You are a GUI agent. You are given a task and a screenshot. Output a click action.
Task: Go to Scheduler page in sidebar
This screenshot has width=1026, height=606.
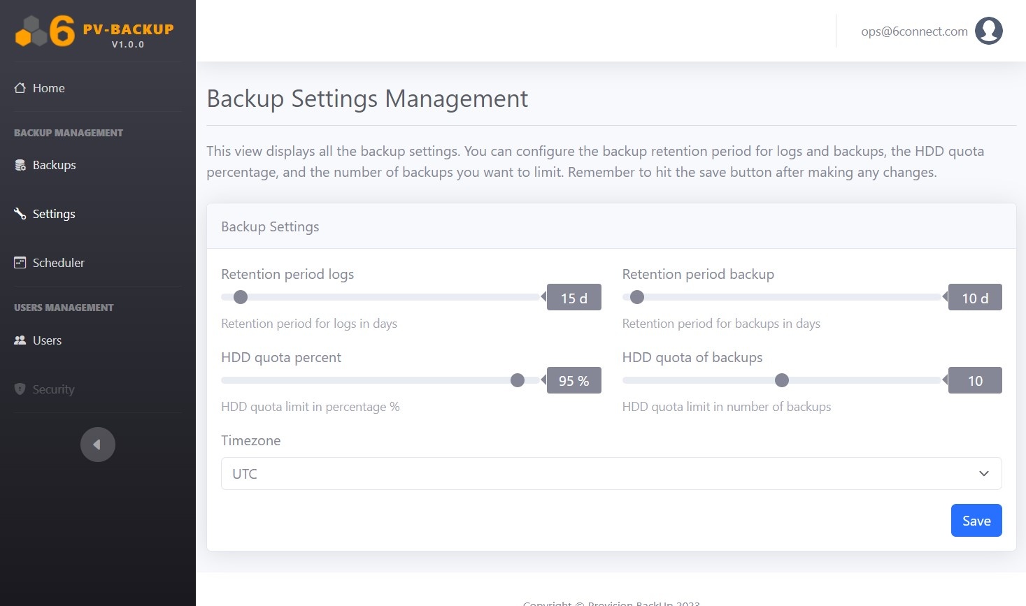(58, 263)
